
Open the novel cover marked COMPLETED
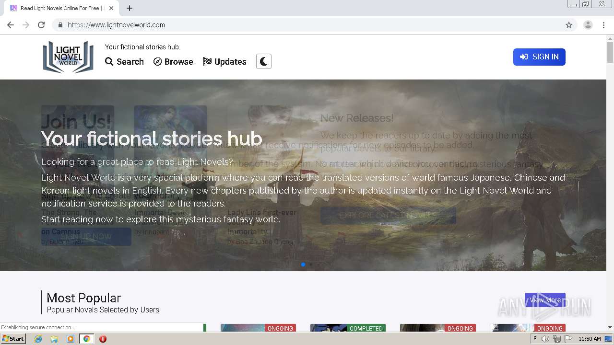pyautogui.click(x=348, y=328)
